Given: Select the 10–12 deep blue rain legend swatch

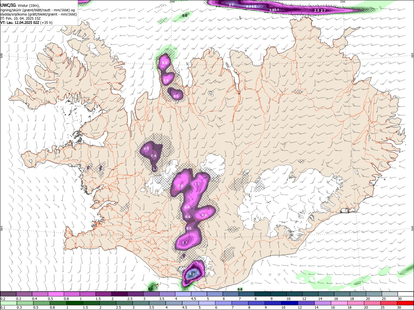Looking at the screenshot, I should click(x=289, y=303).
